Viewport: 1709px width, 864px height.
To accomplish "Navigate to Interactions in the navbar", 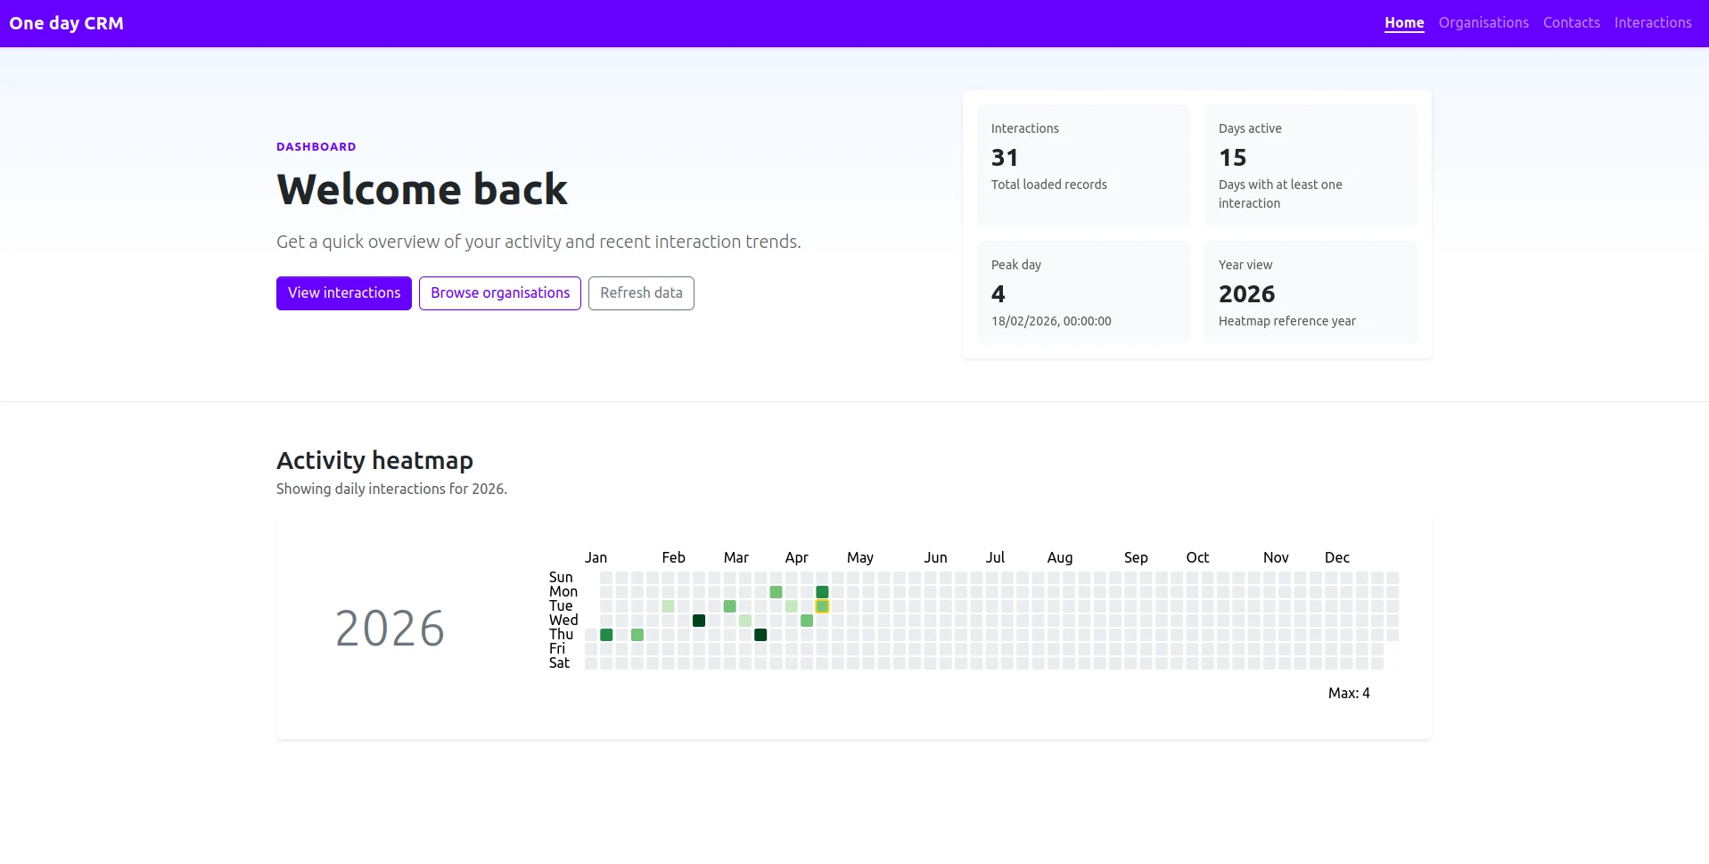I will pos(1653,23).
